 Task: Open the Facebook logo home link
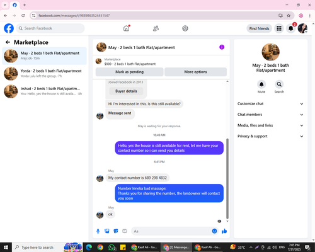click(9, 28)
